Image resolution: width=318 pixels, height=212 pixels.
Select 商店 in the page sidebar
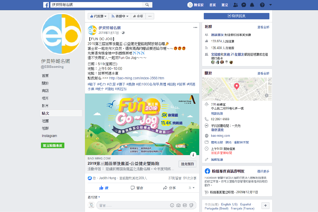45,90
